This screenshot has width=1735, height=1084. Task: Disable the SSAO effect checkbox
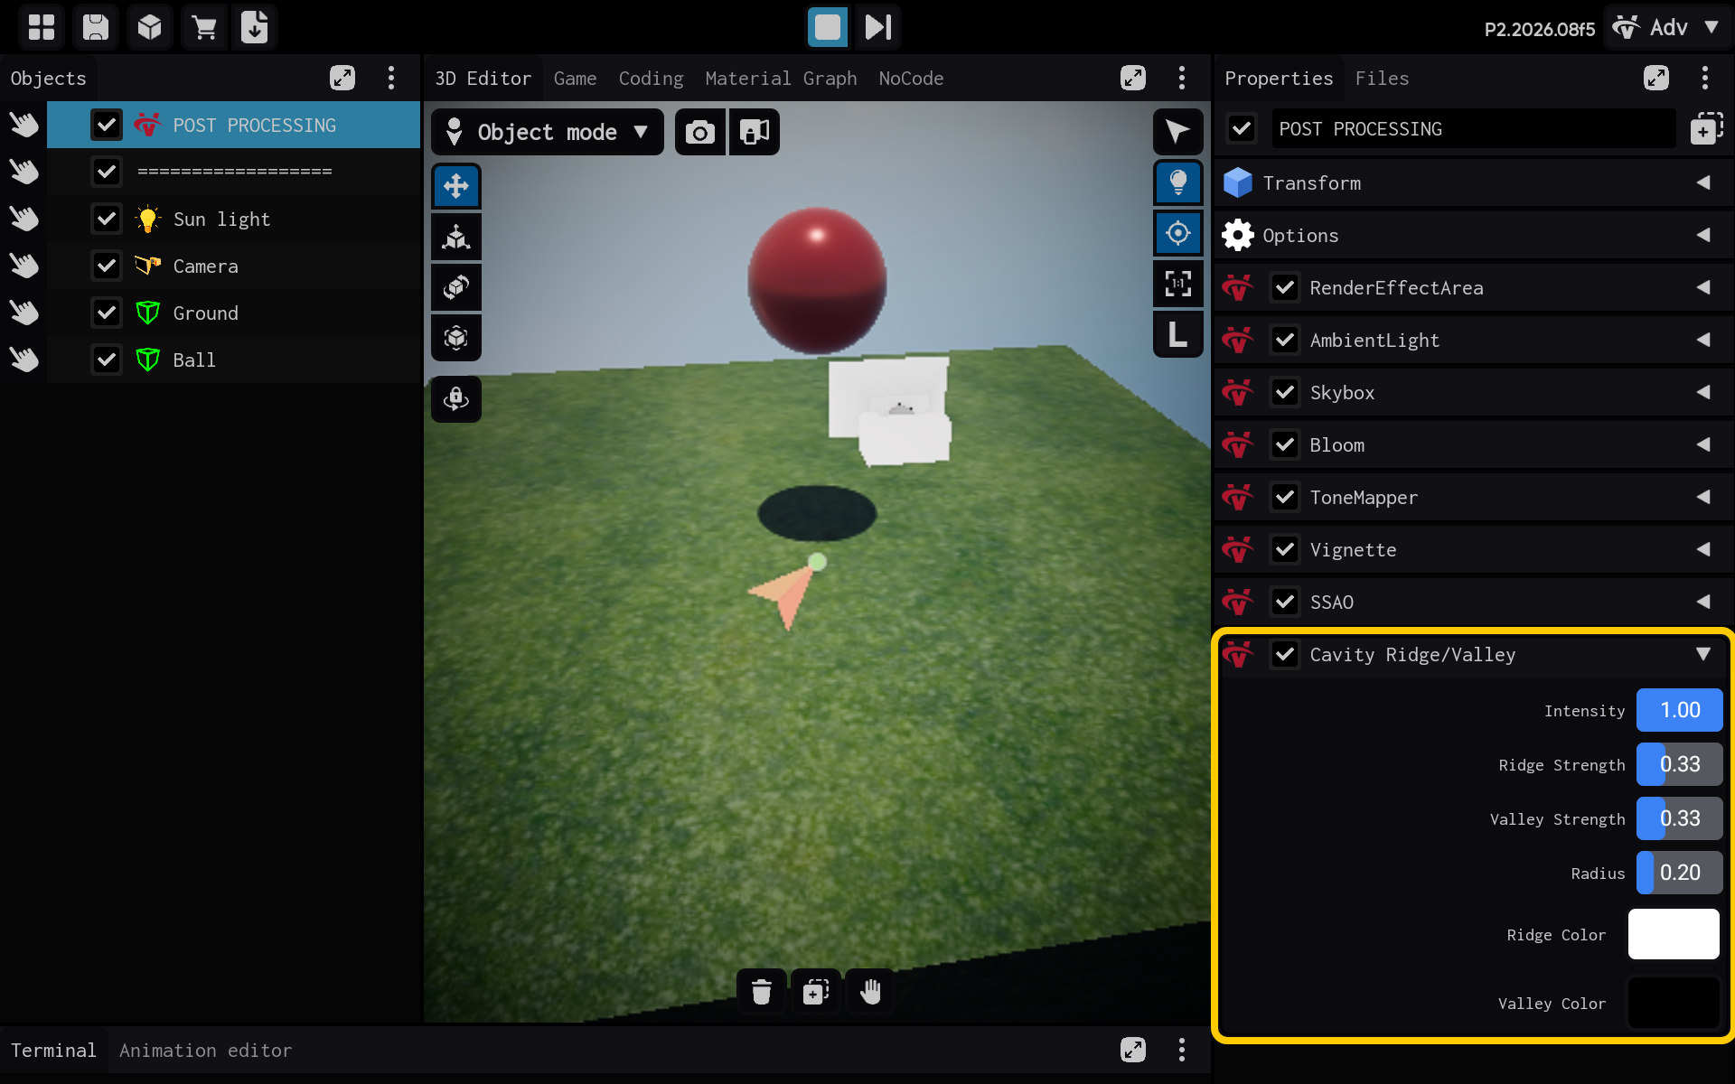1285,602
